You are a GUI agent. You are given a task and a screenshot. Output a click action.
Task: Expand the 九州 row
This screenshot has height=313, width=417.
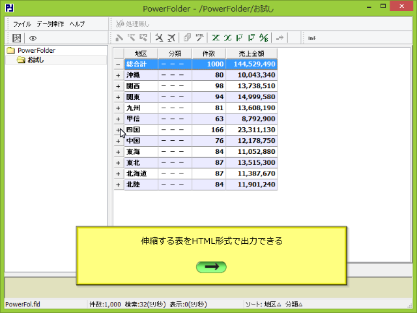point(118,108)
